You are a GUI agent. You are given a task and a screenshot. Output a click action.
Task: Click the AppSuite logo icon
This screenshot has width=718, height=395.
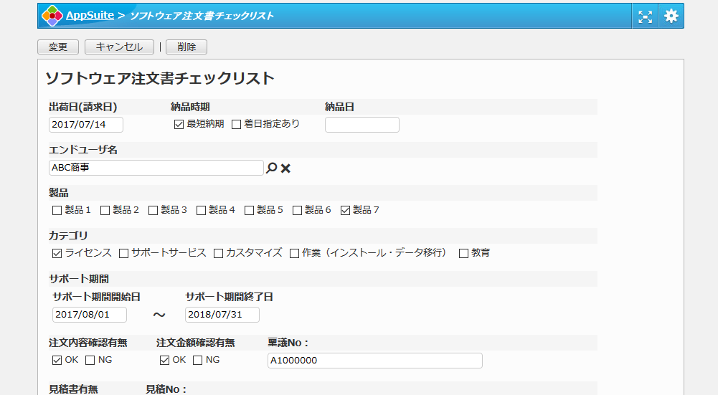click(x=52, y=16)
